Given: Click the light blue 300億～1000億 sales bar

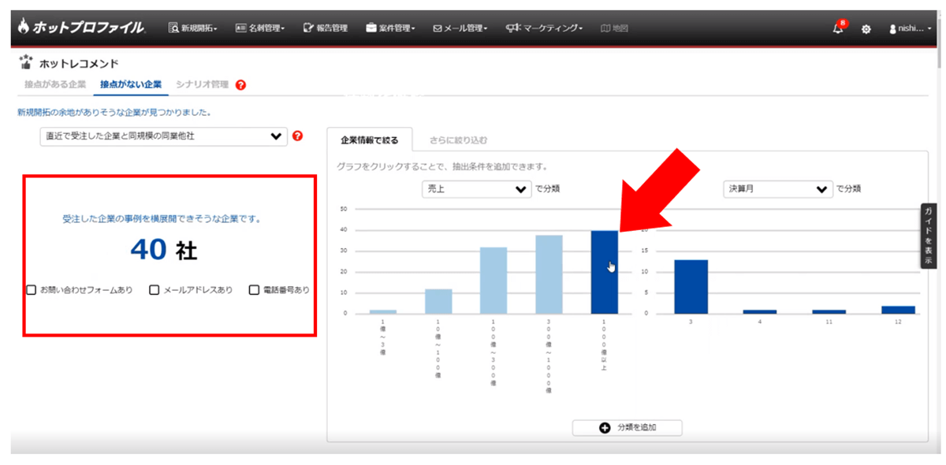Looking at the screenshot, I should [549, 273].
